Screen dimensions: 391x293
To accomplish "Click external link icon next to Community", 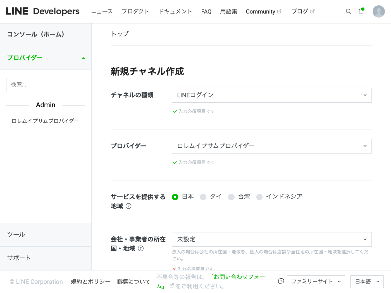I will click(x=279, y=11).
